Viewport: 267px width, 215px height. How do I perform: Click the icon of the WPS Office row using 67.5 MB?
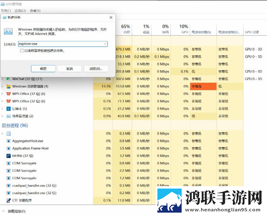[8, 94]
